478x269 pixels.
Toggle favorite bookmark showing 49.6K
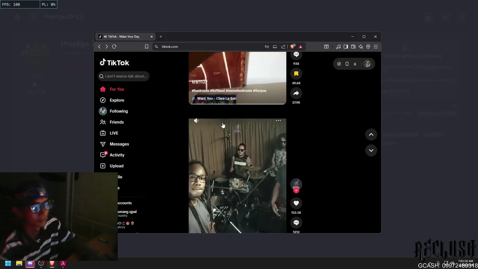[296, 74]
